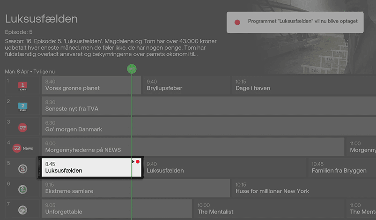The width and height of the screenshot is (376, 220).
Task: Select the DR1 channel logo
Action: pyautogui.click(x=23, y=86)
